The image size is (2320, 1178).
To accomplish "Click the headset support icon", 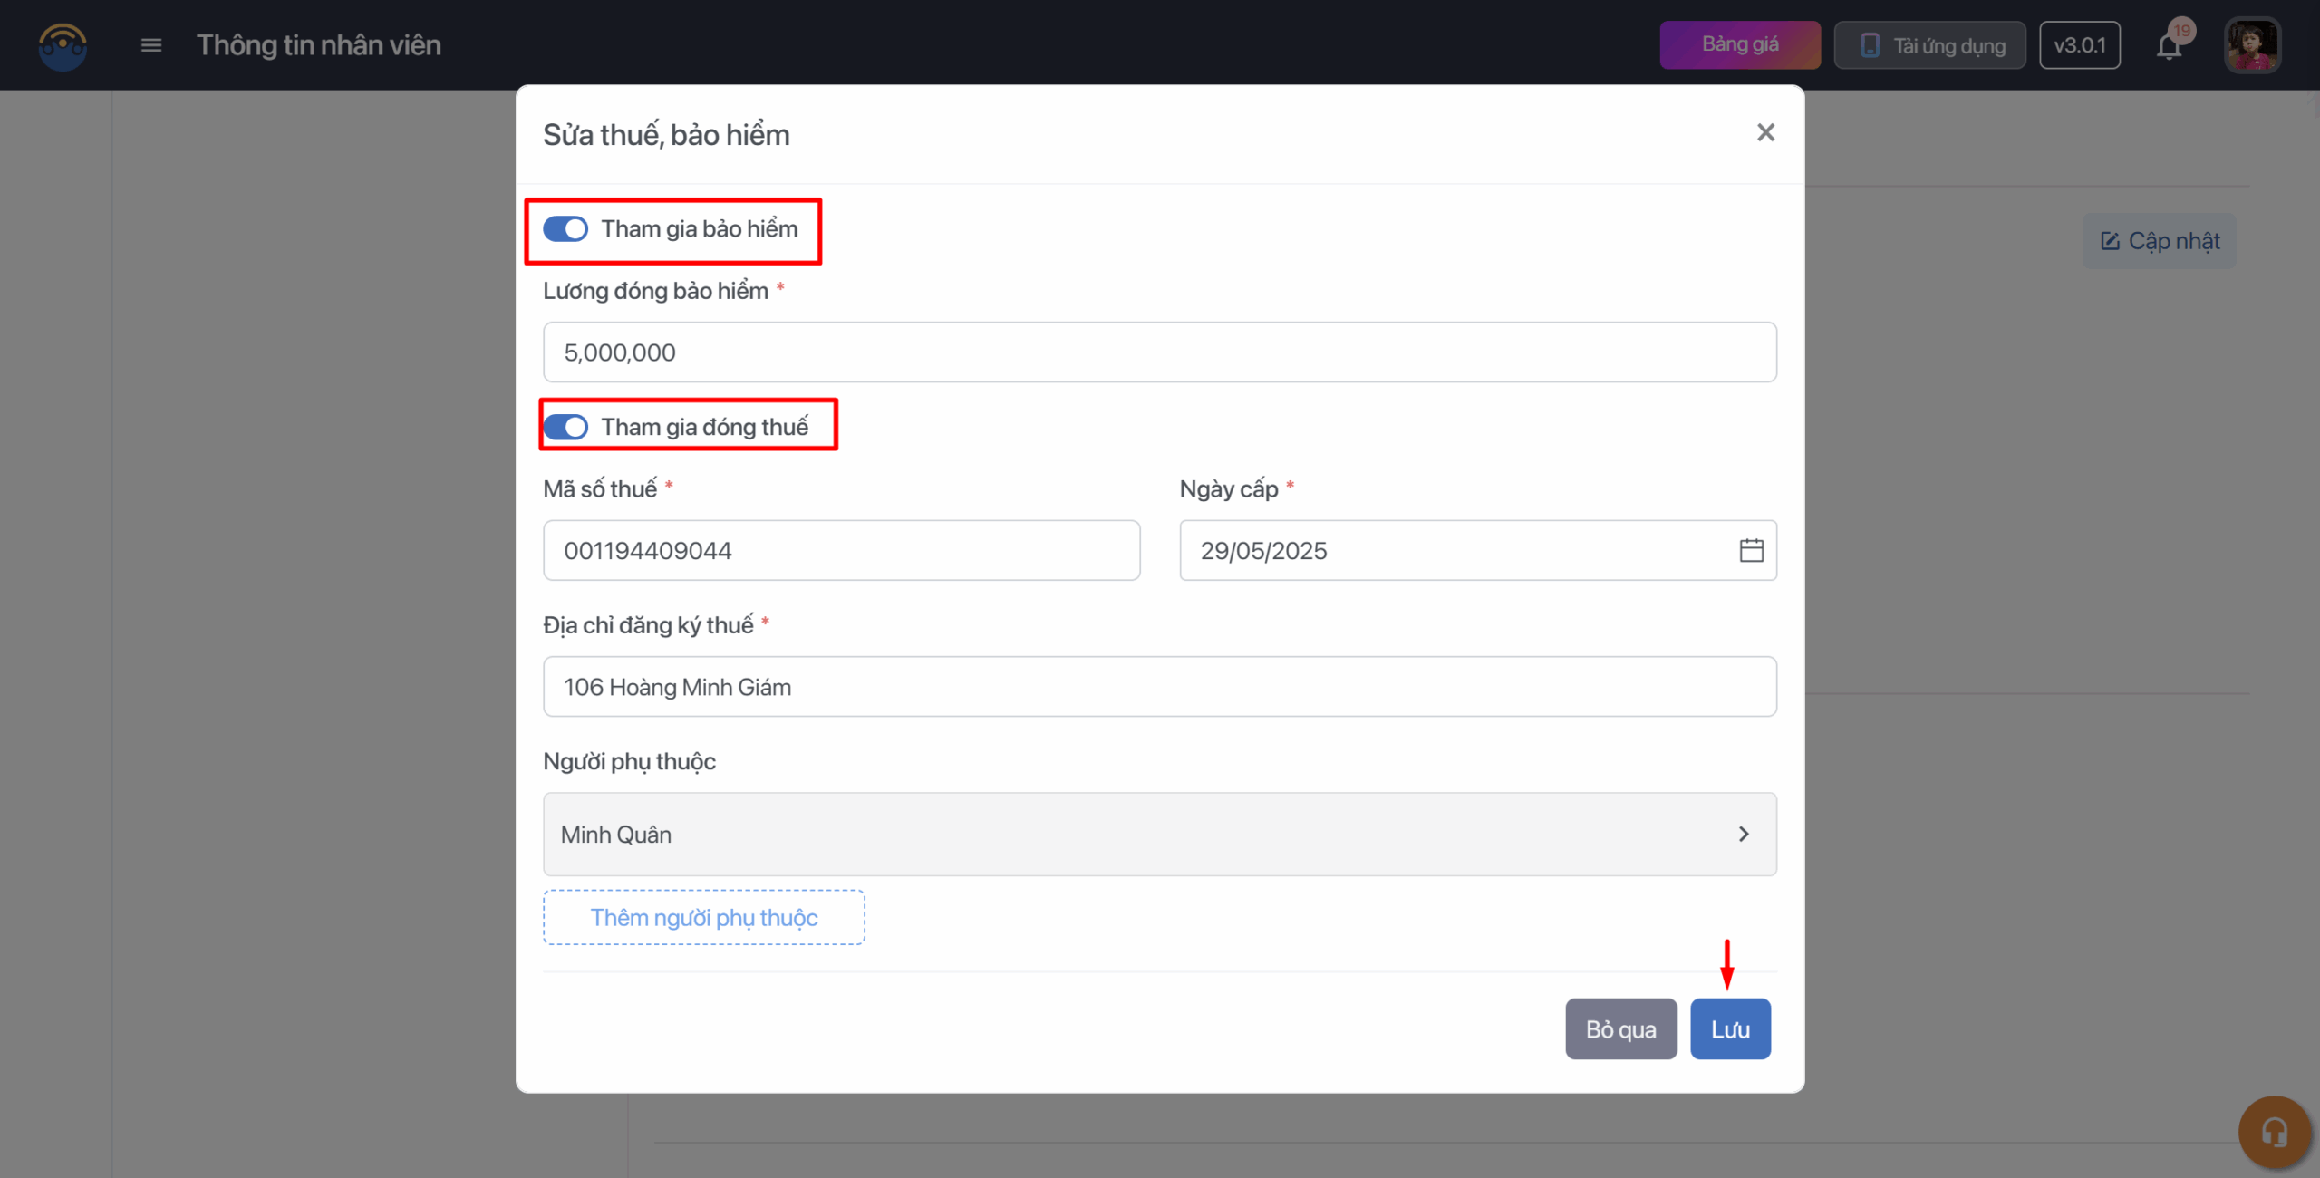I will tap(2274, 1132).
